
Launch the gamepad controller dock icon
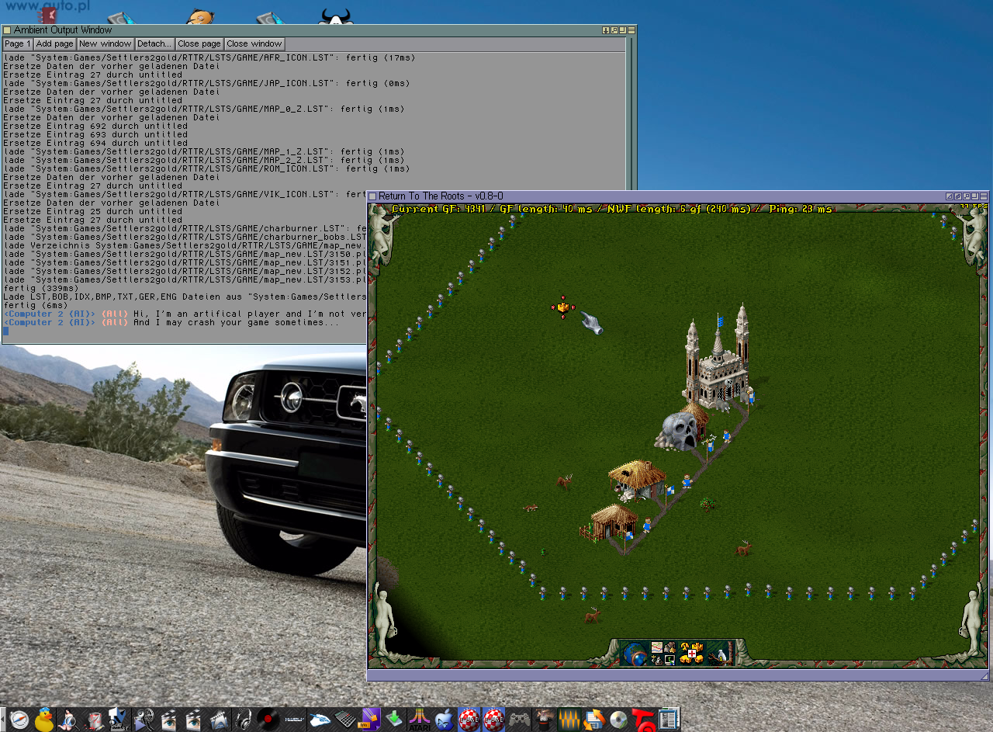coord(518,719)
